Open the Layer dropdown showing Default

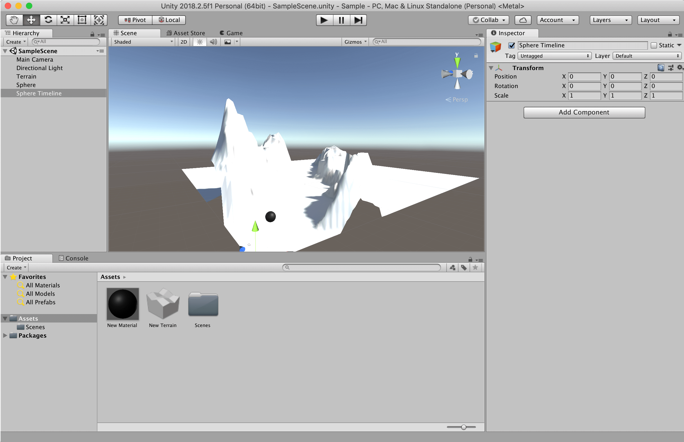[x=647, y=56]
